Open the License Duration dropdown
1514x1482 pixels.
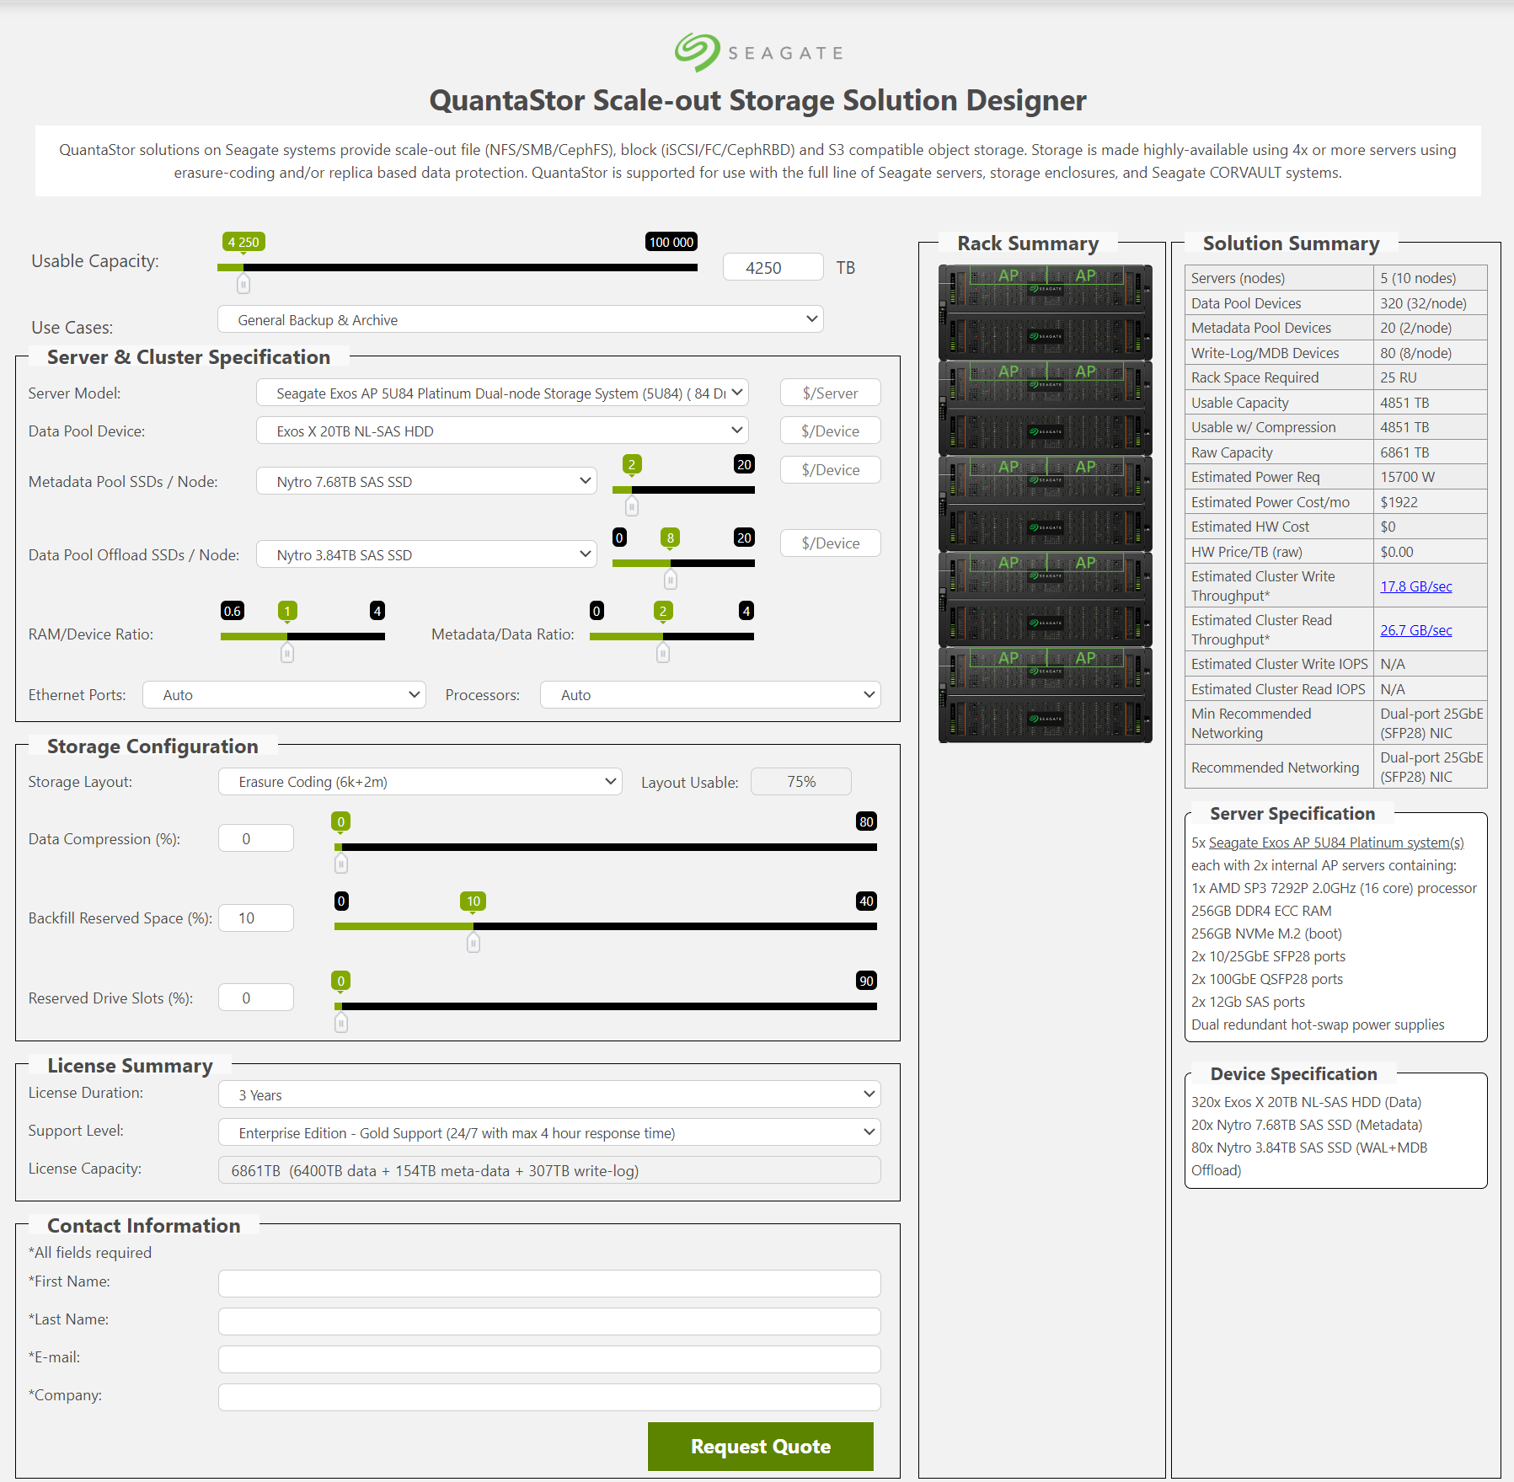[x=548, y=1094]
